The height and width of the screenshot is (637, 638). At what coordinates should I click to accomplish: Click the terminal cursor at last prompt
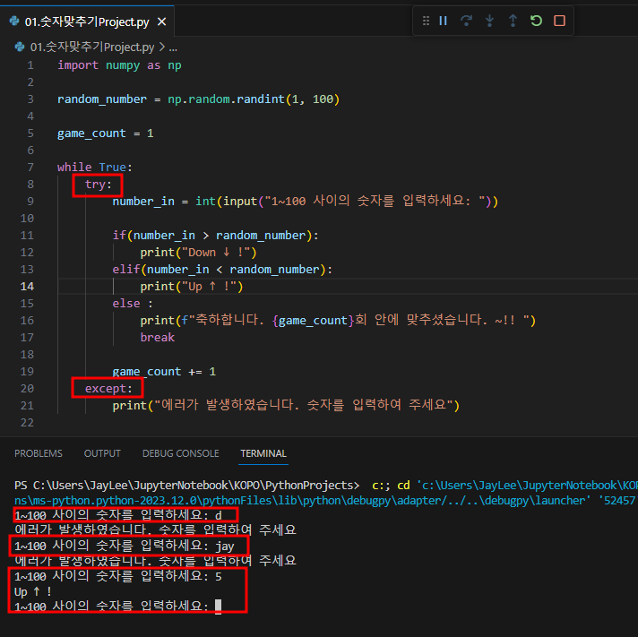(x=218, y=606)
